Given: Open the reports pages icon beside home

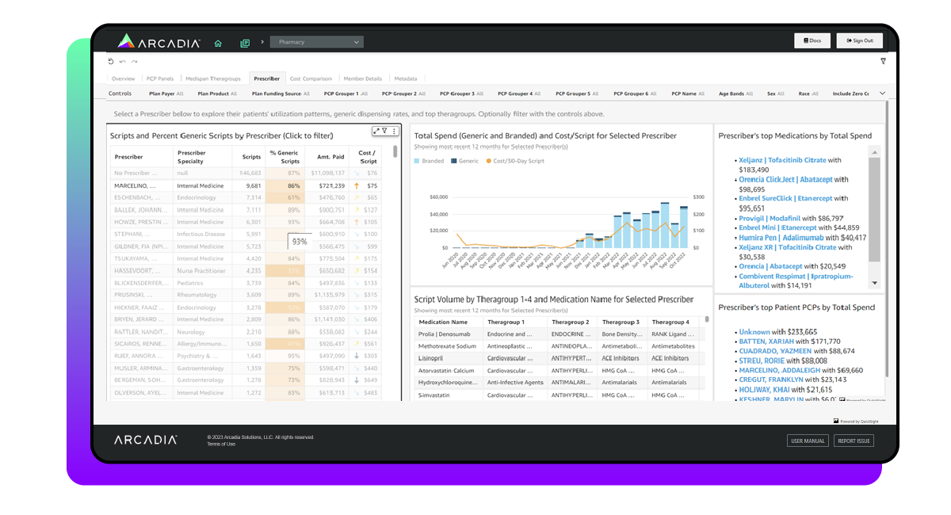Looking at the screenshot, I should [x=245, y=42].
